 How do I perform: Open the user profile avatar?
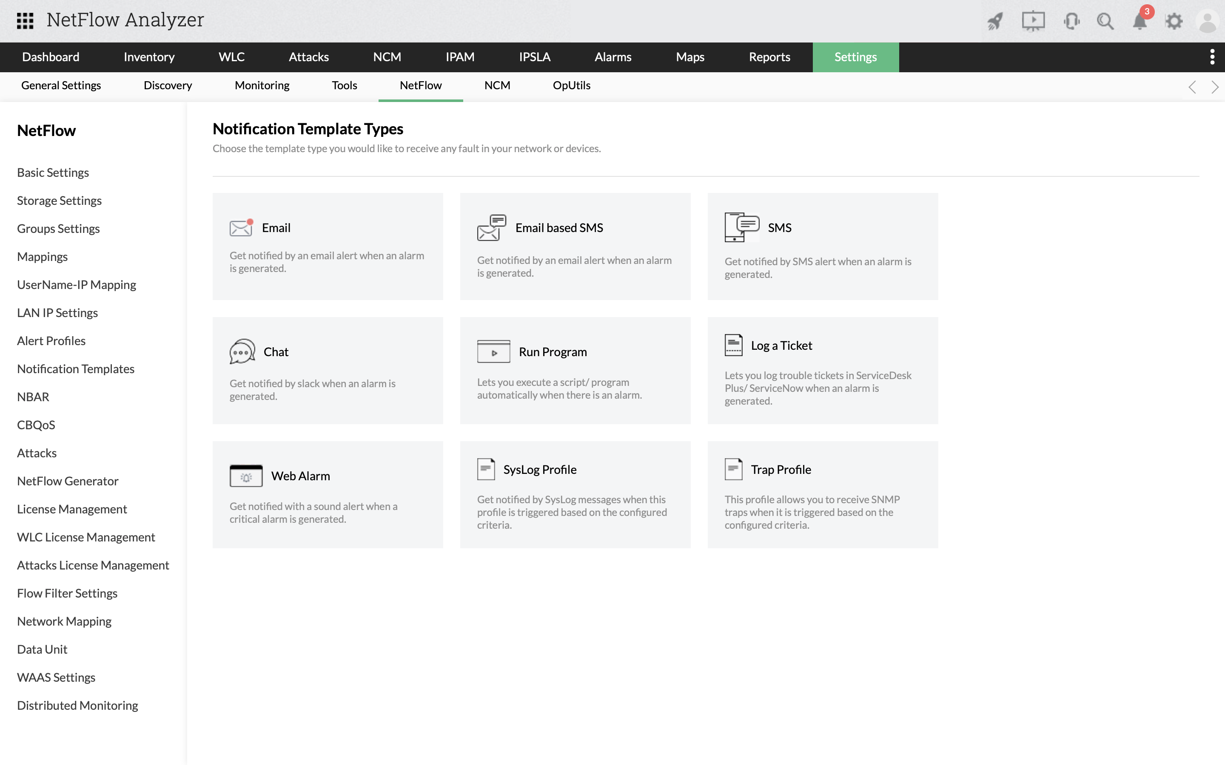[x=1207, y=22]
